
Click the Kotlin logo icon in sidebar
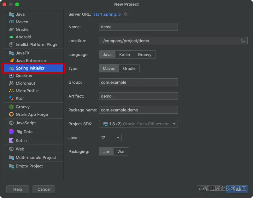11,140
